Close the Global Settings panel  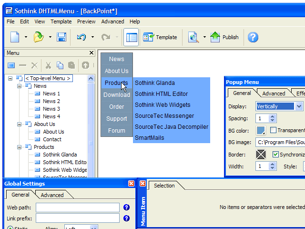(x=132, y=183)
